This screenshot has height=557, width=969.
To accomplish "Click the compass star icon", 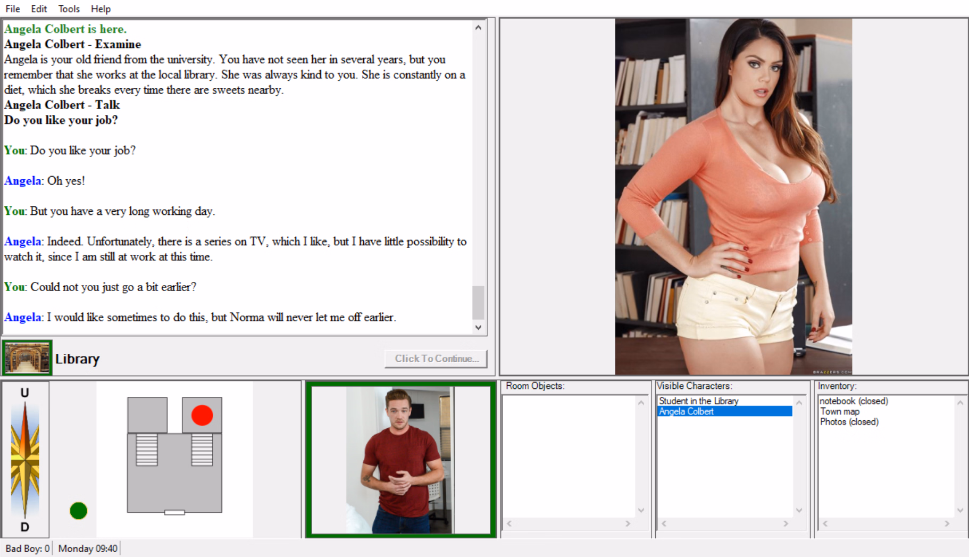I will pyautogui.click(x=25, y=460).
